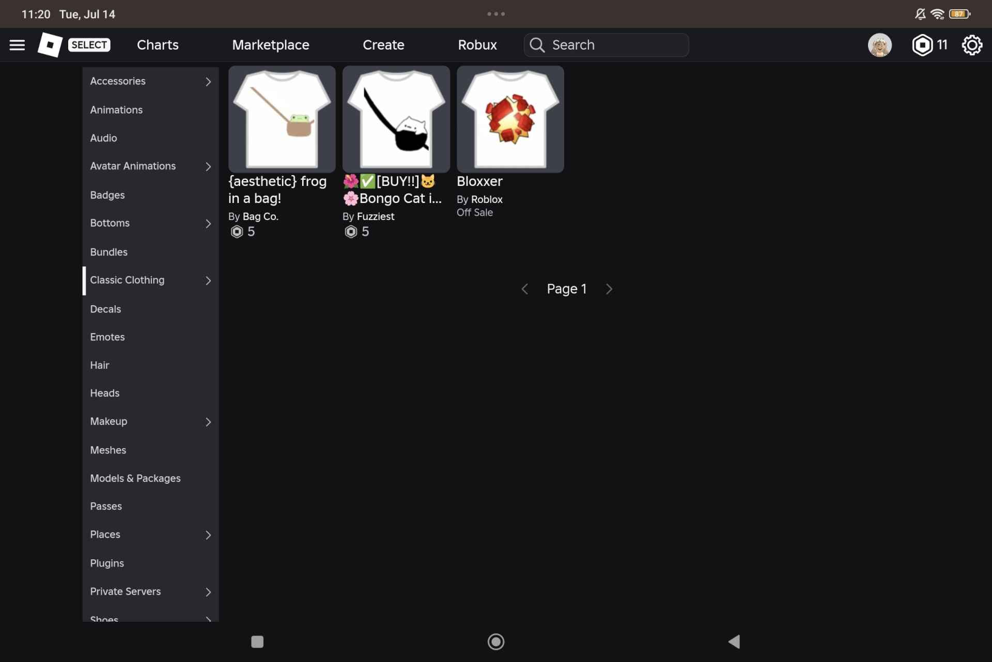992x662 pixels.
Task: Open the settings gear icon
Action: [972, 45]
